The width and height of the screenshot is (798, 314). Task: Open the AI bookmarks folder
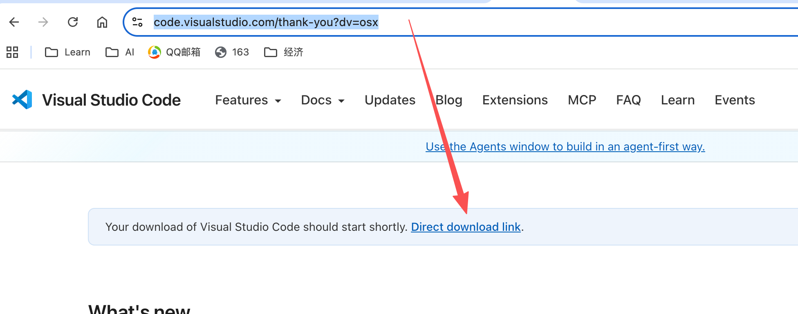coord(120,52)
